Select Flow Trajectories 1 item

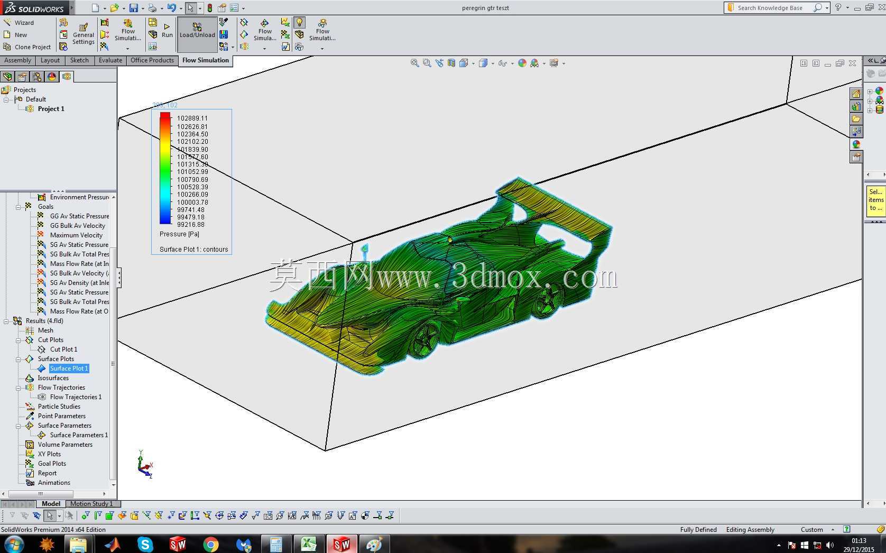tap(76, 397)
